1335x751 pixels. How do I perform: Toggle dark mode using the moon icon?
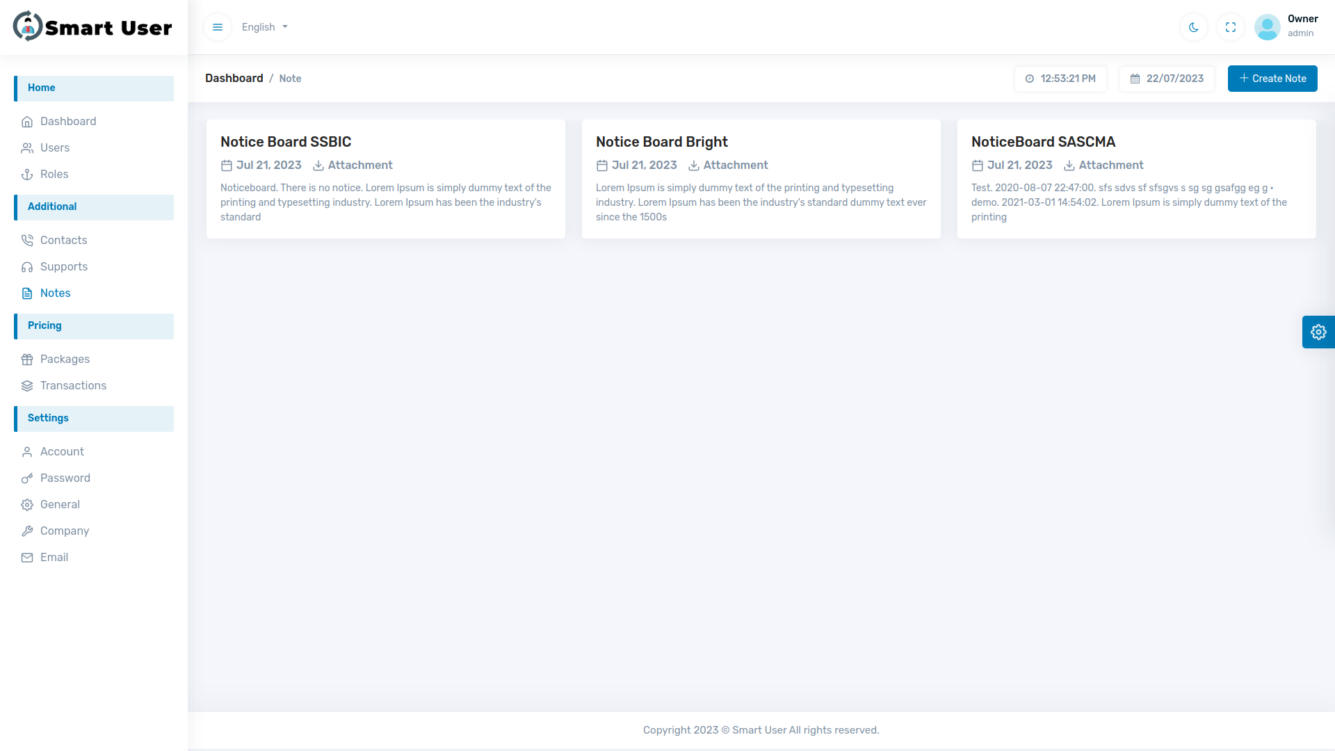pyautogui.click(x=1192, y=26)
